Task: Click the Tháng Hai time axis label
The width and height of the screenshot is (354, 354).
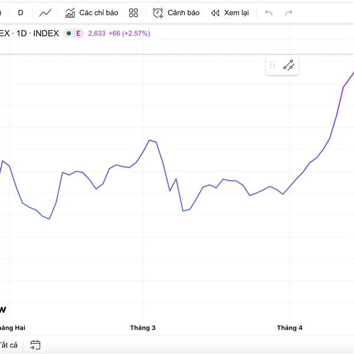Action: (12, 327)
